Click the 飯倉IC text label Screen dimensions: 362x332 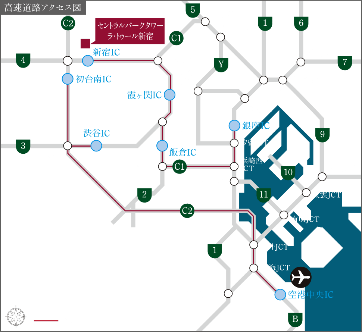coord(182,152)
